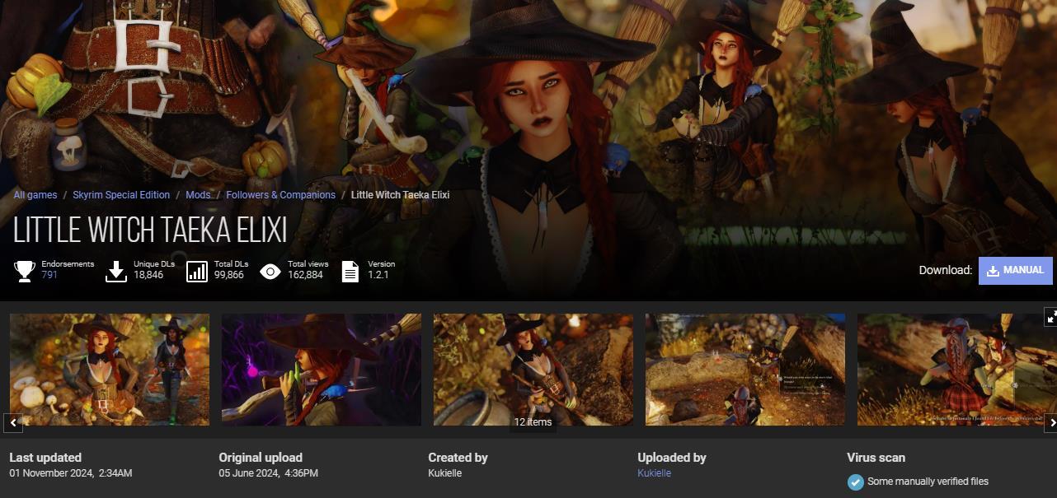Click the total views value 162,884

tap(305, 275)
